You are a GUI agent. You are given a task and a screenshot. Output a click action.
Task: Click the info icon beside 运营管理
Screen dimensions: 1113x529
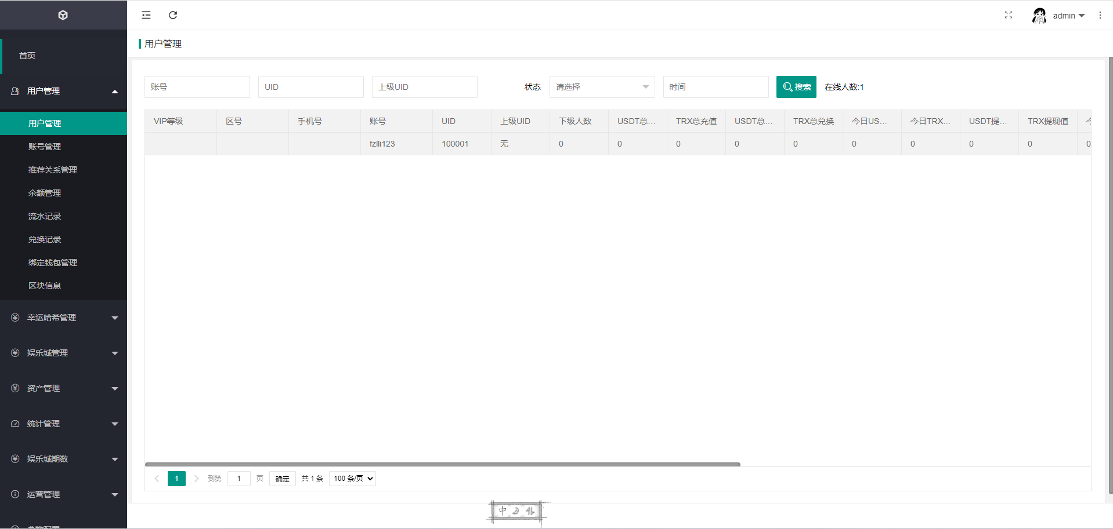[x=15, y=494]
